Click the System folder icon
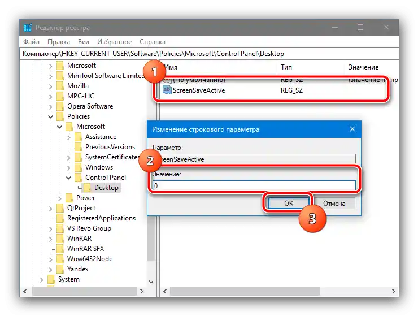The height and width of the screenshot is (316, 418). pos(51,279)
